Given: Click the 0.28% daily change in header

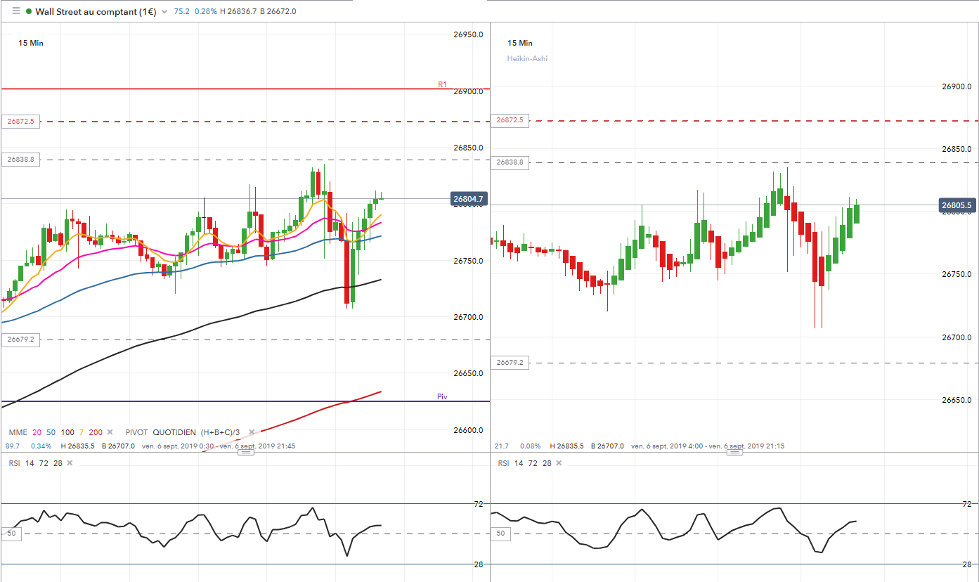Looking at the screenshot, I should click(x=205, y=12).
